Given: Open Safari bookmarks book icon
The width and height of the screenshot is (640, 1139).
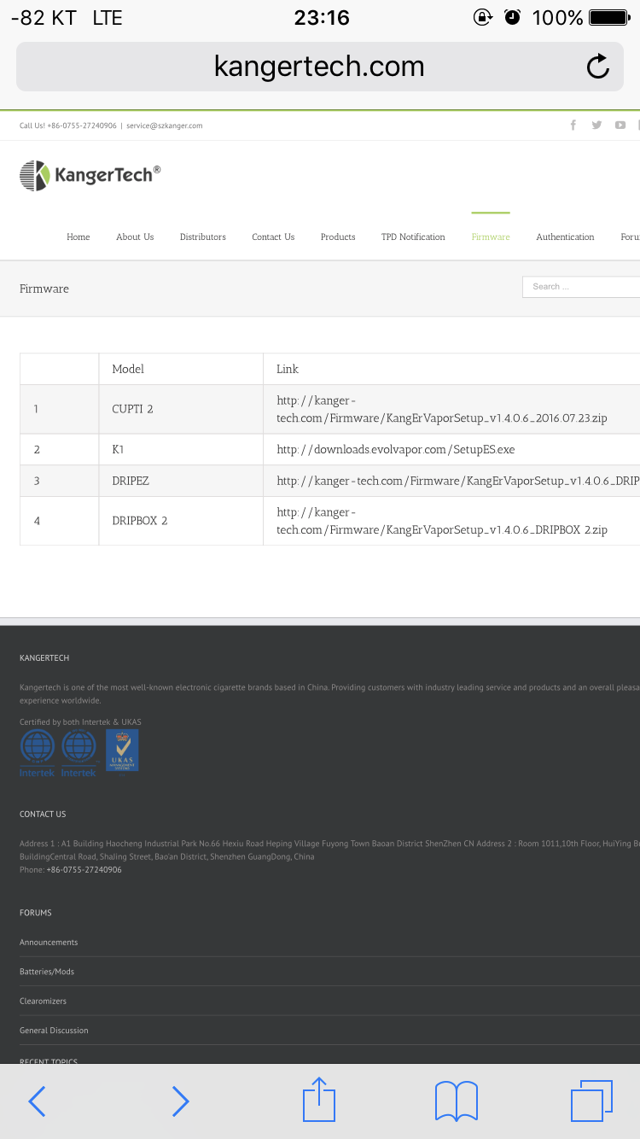Looking at the screenshot, I should (x=457, y=1101).
